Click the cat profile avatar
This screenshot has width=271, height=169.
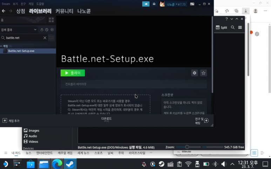[162, 4]
